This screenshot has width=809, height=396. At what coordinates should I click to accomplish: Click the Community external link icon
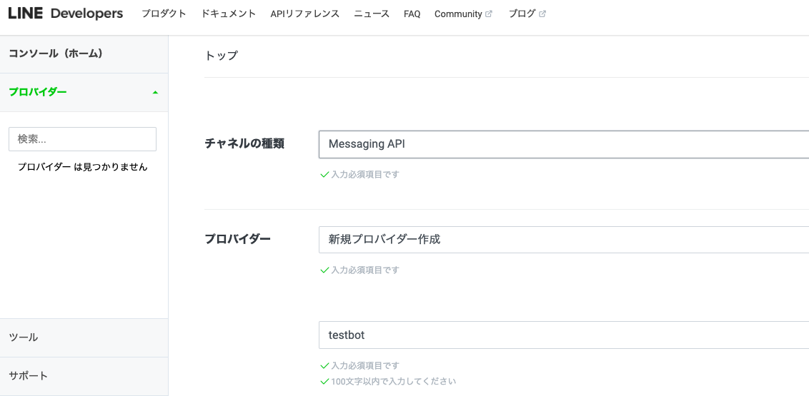(x=489, y=14)
